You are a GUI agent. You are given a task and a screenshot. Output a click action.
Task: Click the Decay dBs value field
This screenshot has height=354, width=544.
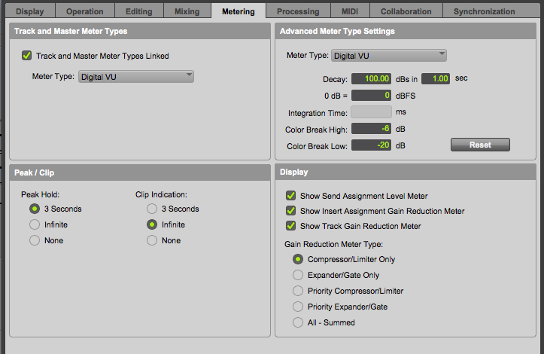372,78
